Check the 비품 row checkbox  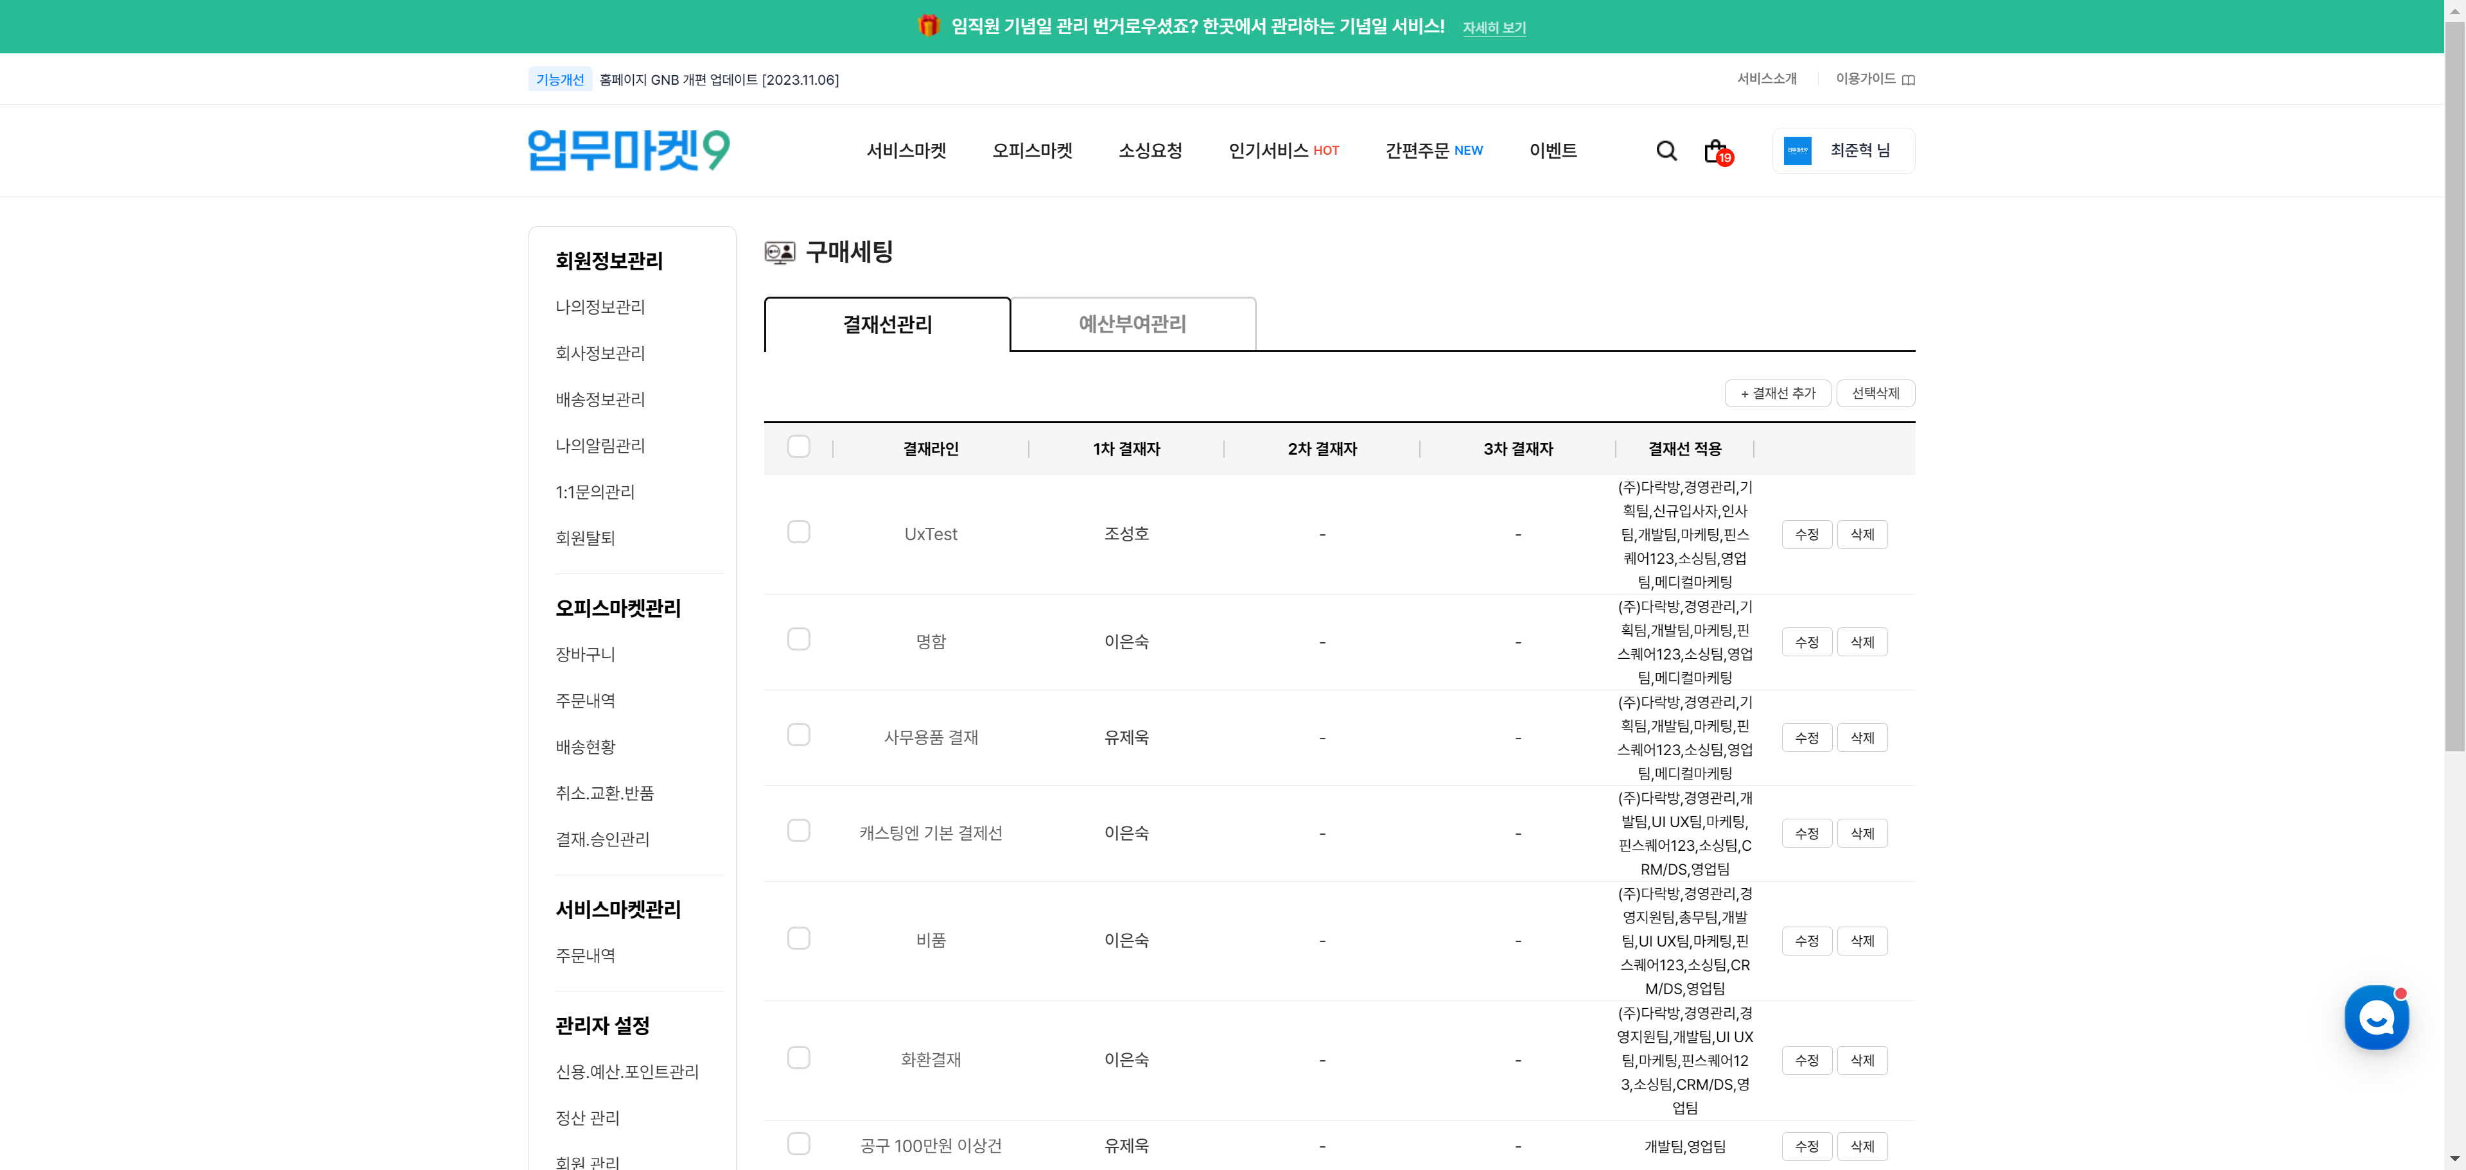798,938
